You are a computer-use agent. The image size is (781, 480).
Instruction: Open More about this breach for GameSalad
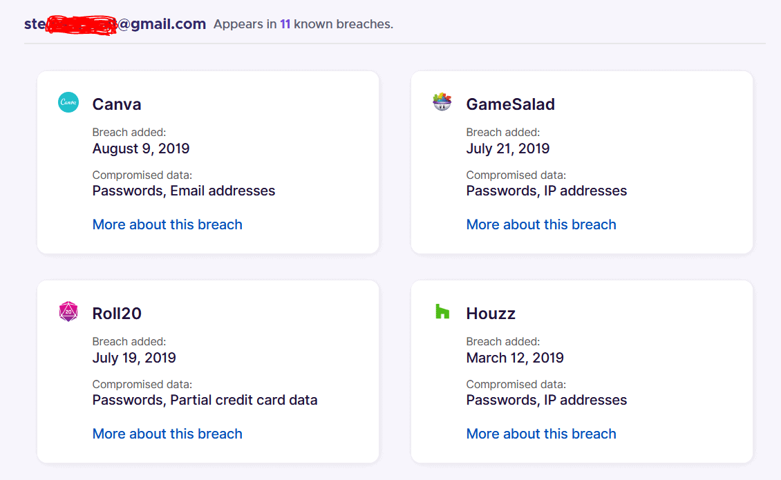pyautogui.click(x=541, y=224)
